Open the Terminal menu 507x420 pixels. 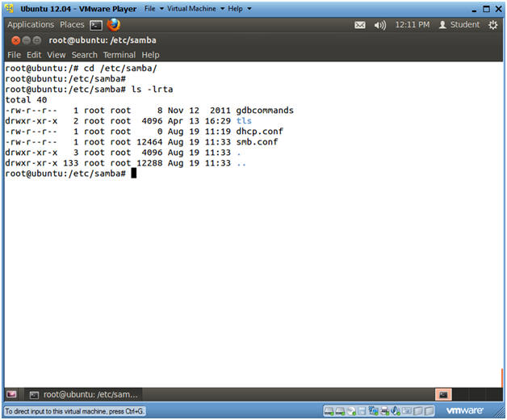[x=119, y=55]
